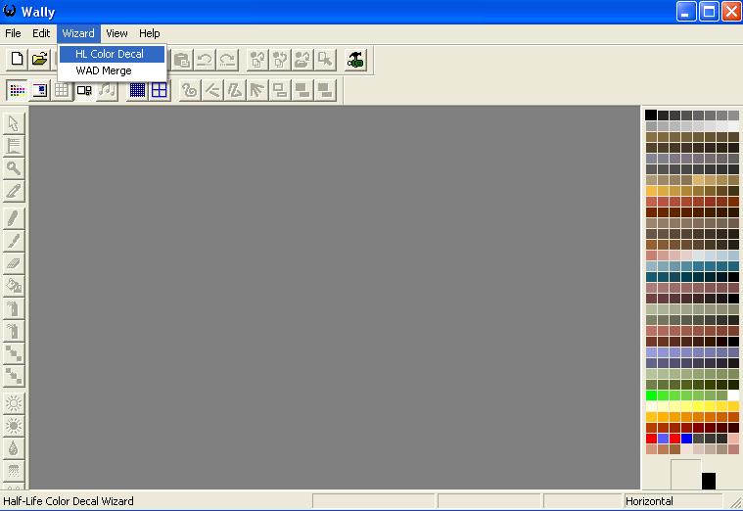Pick the black swatch at palette top-left

tap(651, 116)
